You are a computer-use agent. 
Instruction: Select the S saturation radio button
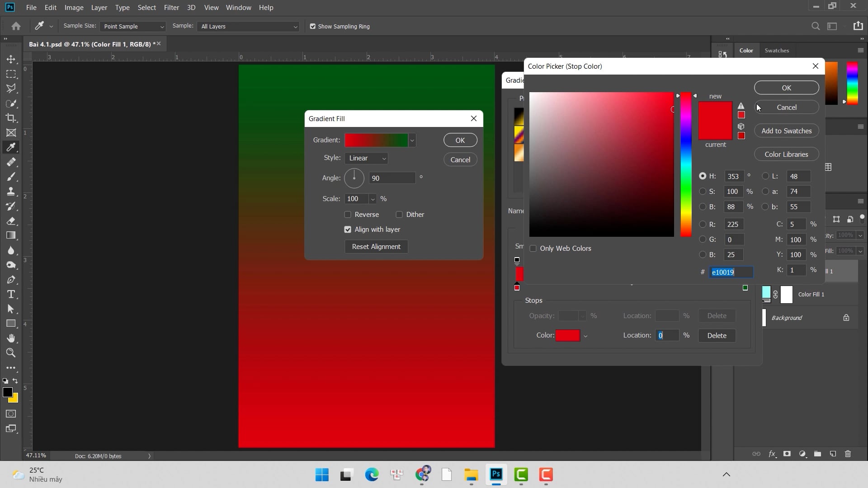click(x=703, y=192)
